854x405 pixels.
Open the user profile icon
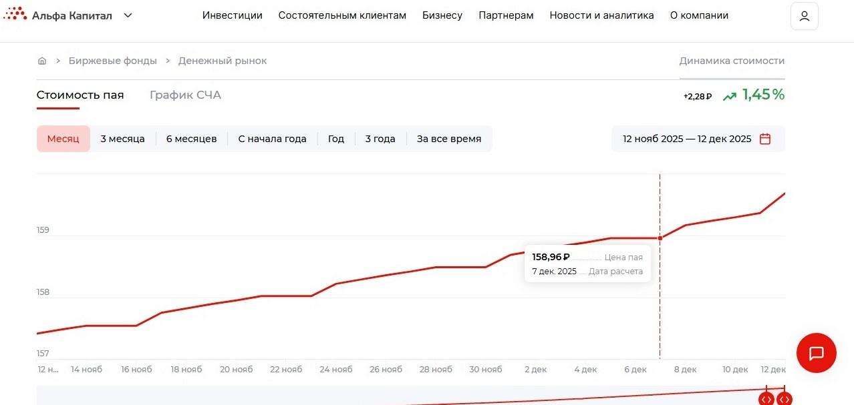coord(804,16)
